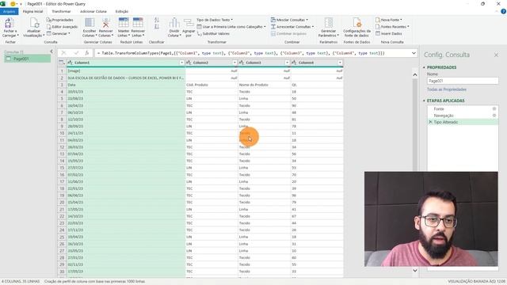Switch to the Transformar tab
The width and height of the screenshot is (507, 285).
[x=61, y=11]
